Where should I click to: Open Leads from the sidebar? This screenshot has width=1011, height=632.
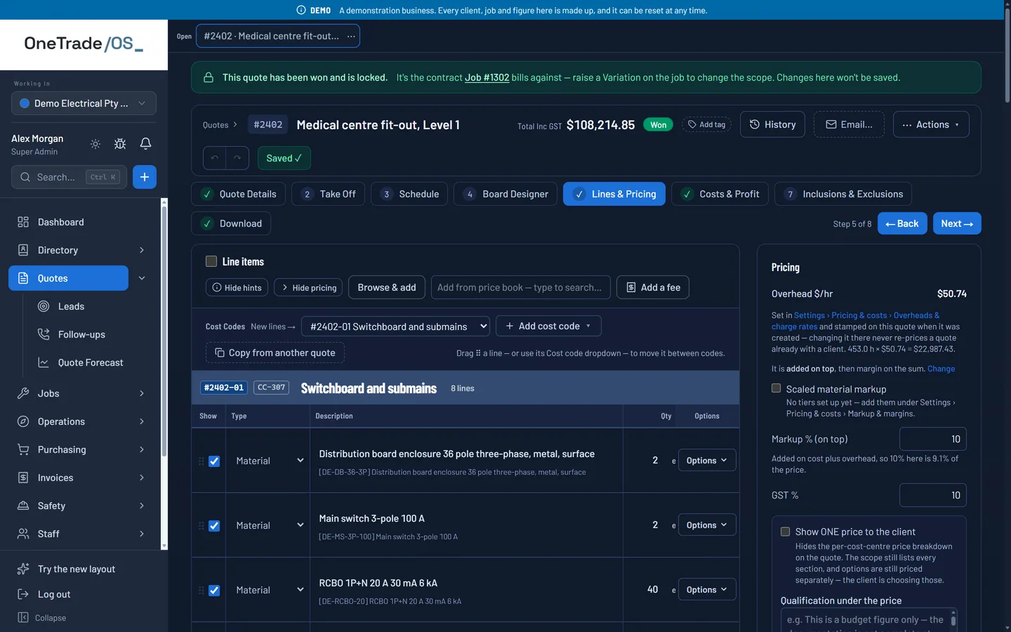[71, 306]
